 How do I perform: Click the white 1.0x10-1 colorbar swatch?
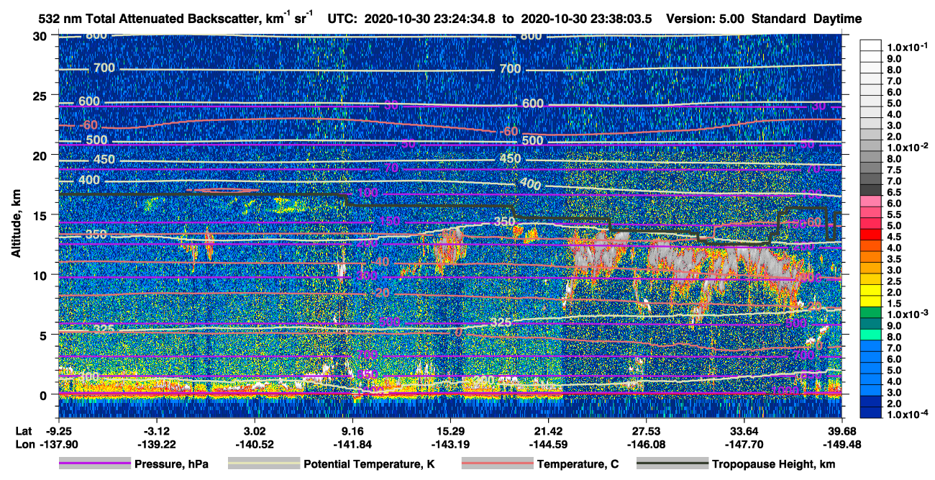click(x=871, y=45)
